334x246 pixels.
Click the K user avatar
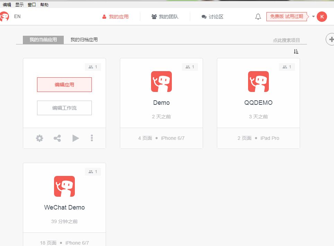tap(322, 17)
